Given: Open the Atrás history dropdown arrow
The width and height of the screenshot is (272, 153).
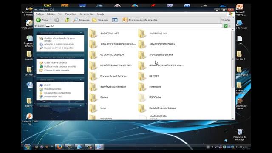Looking at the screenshot, I should [51, 20].
